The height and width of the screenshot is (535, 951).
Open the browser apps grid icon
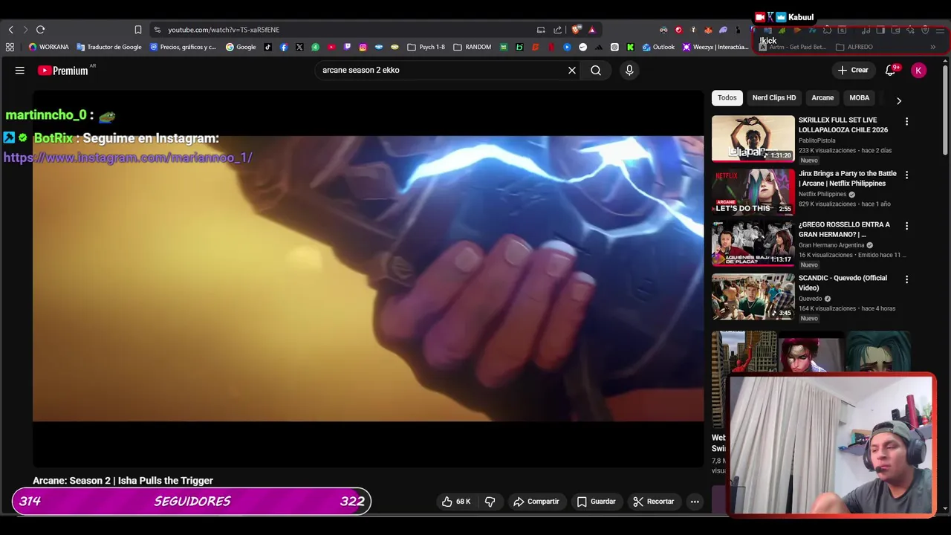pos(10,47)
